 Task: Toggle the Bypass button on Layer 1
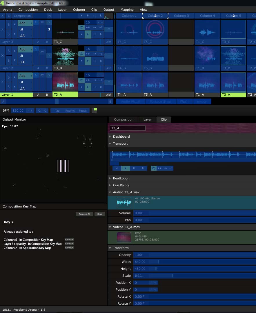[x=9, y=77]
